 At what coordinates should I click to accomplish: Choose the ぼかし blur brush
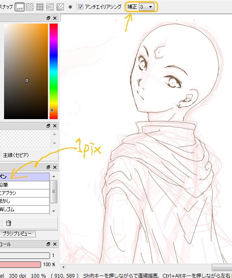coord(25,201)
